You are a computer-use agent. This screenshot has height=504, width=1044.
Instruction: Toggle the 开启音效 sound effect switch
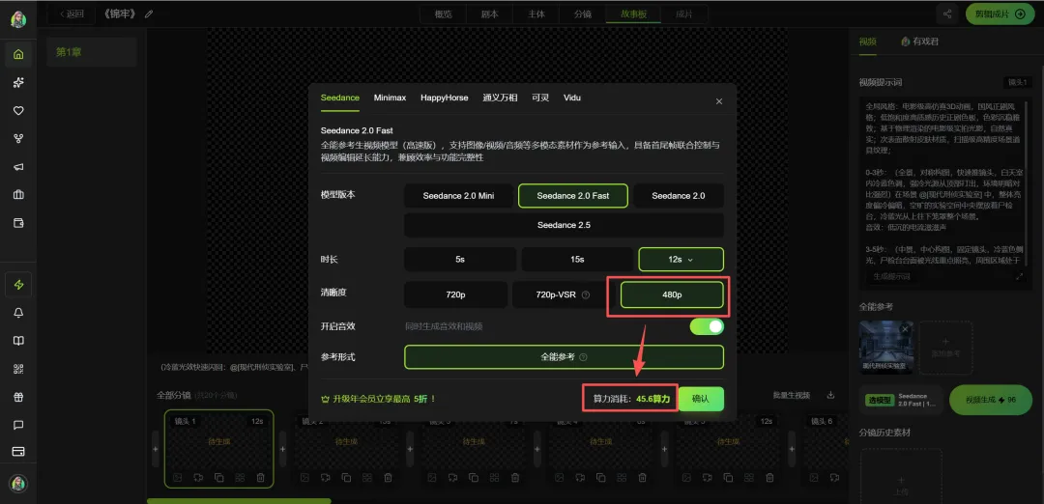[707, 326]
